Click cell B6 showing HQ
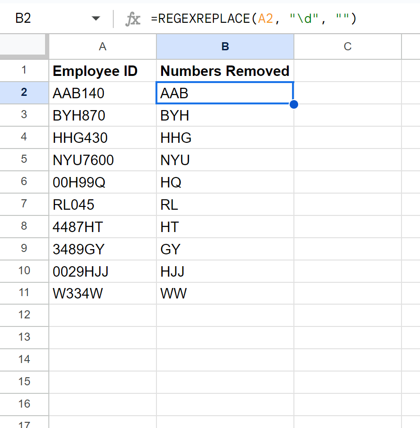This screenshot has width=420, height=428. tap(225, 182)
